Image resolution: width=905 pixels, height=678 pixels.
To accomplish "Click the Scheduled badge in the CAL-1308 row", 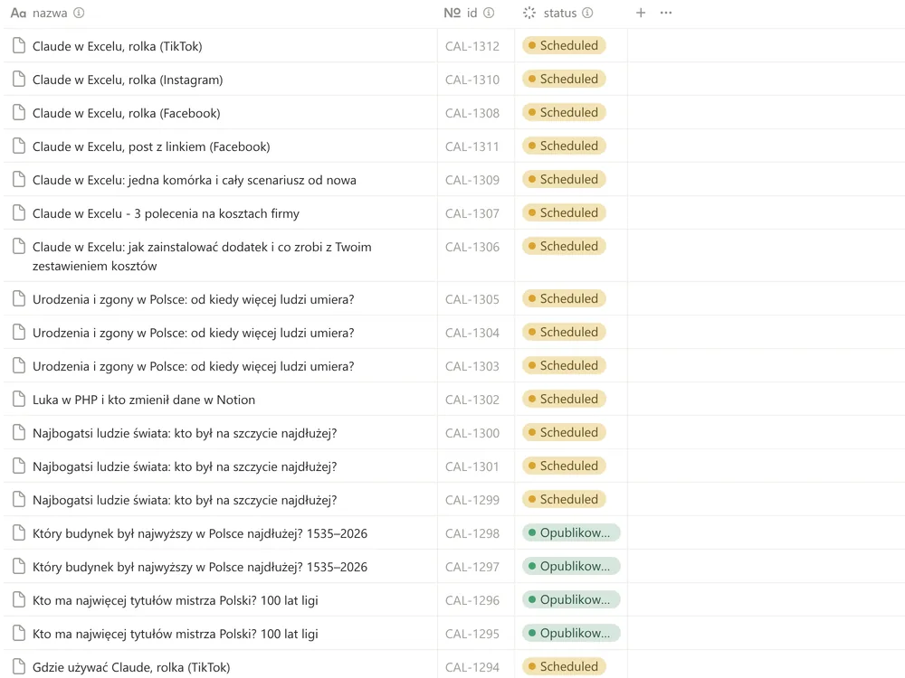I will 564,112.
